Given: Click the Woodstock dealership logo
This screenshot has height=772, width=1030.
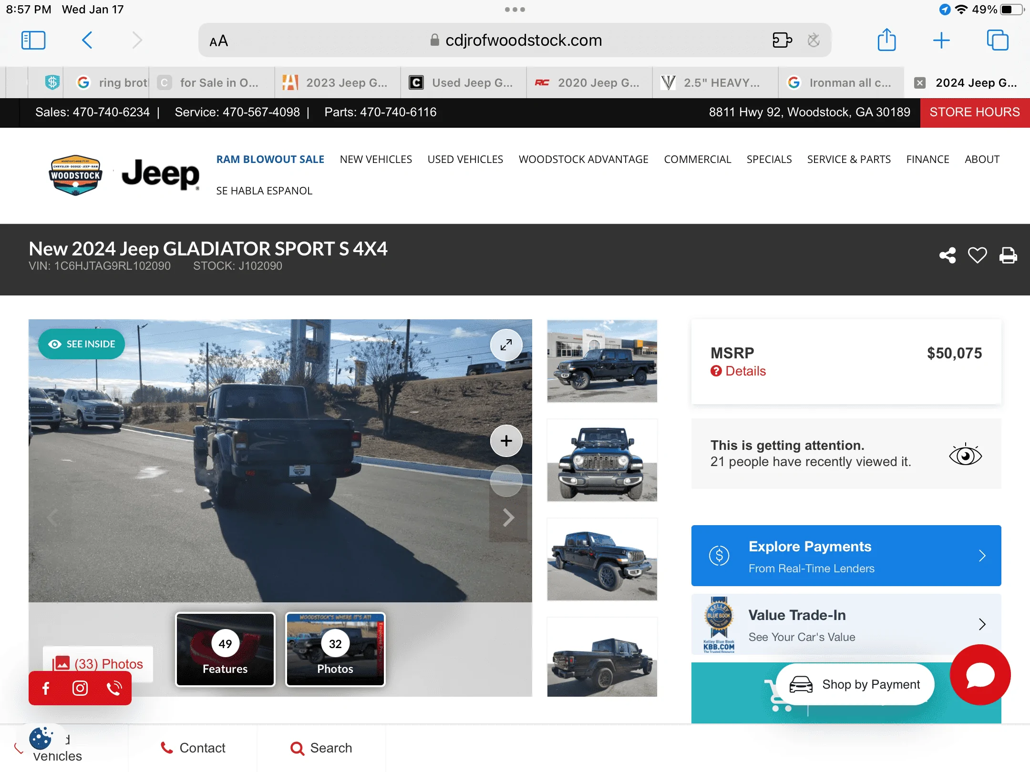Looking at the screenshot, I should pos(75,175).
